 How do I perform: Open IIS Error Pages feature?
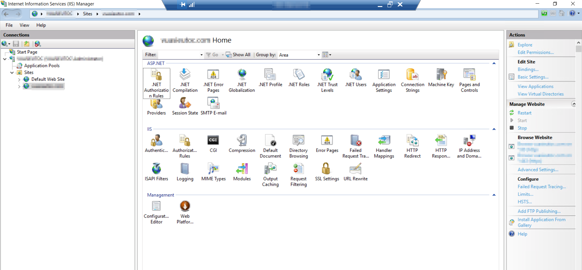coord(327,143)
